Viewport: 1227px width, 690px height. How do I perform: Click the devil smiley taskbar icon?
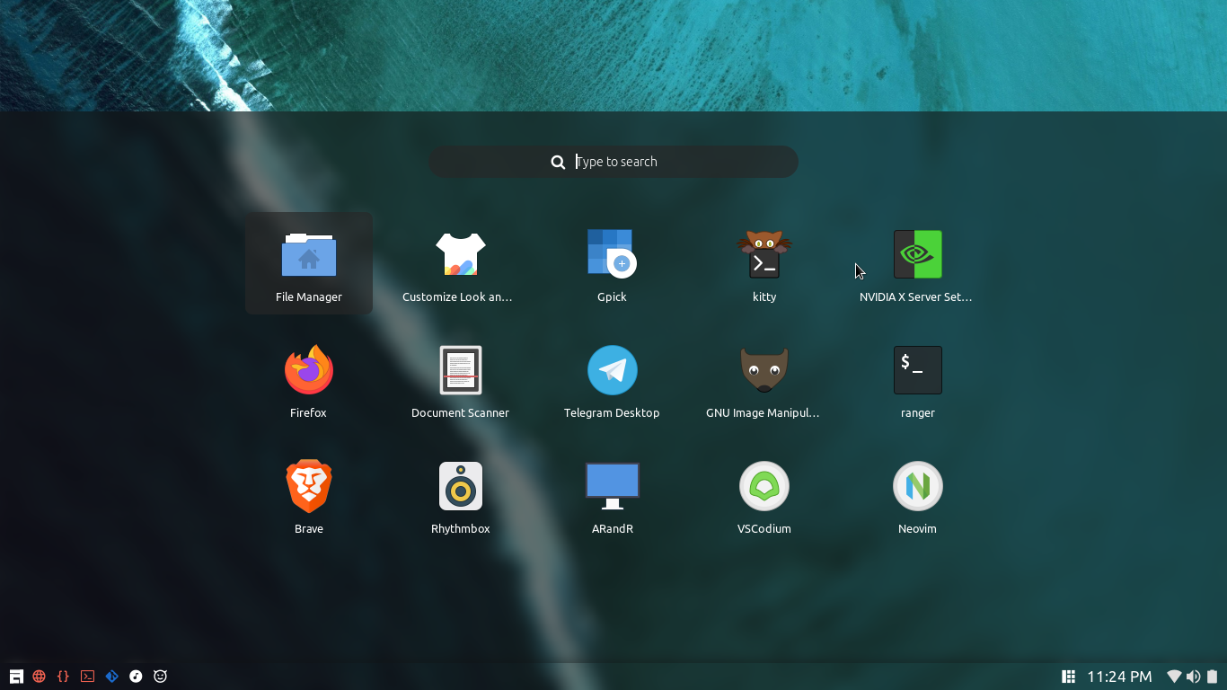click(160, 677)
